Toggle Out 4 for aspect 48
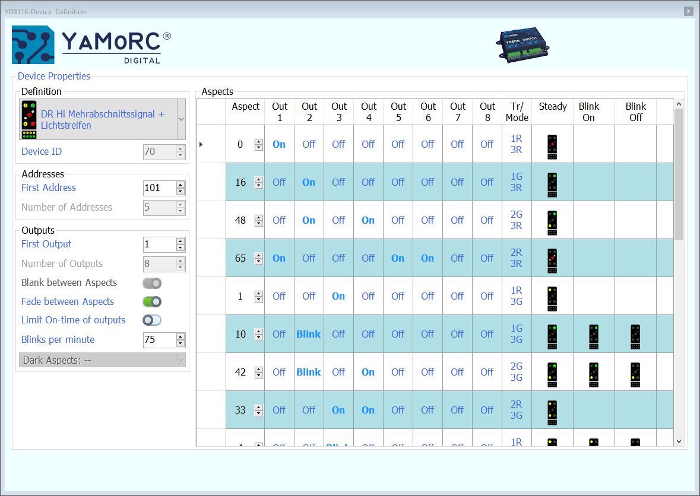 coord(368,220)
